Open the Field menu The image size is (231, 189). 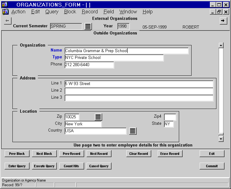tap(109, 11)
